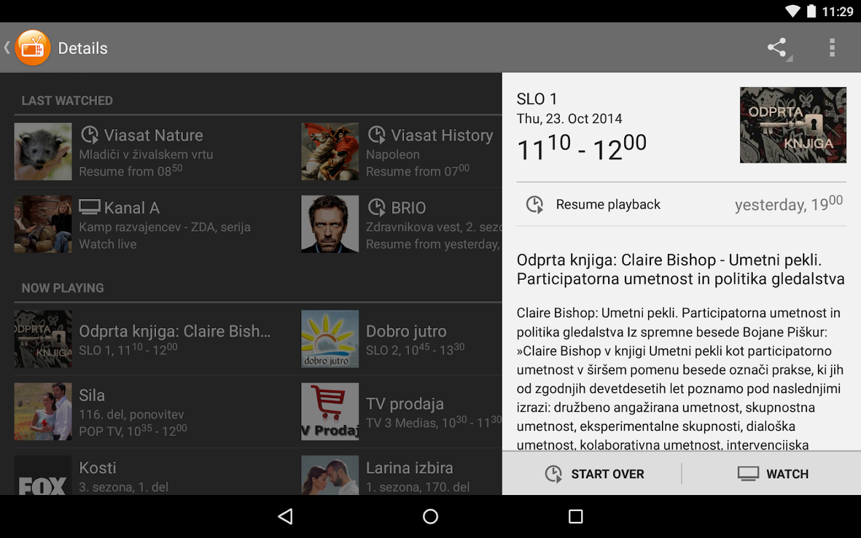Image resolution: width=861 pixels, height=538 pixels.
Task: Tap the Android home button
Action: [430, 516]
